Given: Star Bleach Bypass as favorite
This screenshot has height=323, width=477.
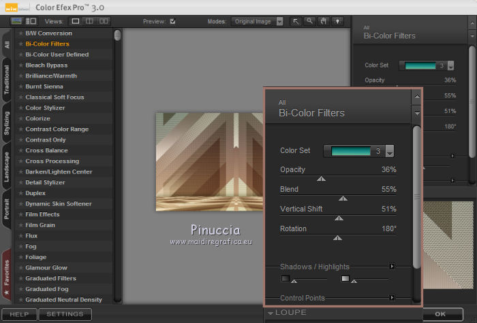Looking at the screenshot, I should 20,65.
